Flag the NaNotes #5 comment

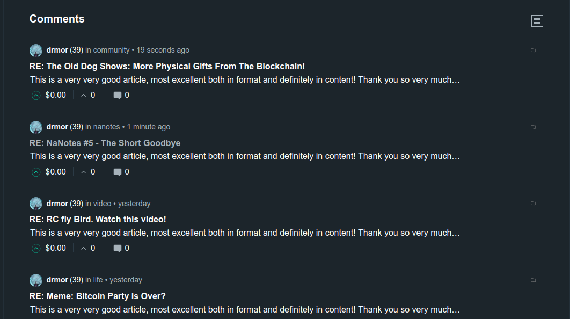coord(533,128)
